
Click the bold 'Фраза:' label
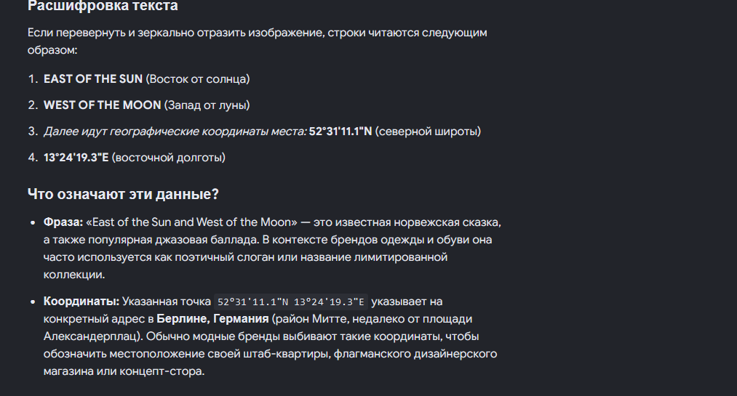coord(63,222)
